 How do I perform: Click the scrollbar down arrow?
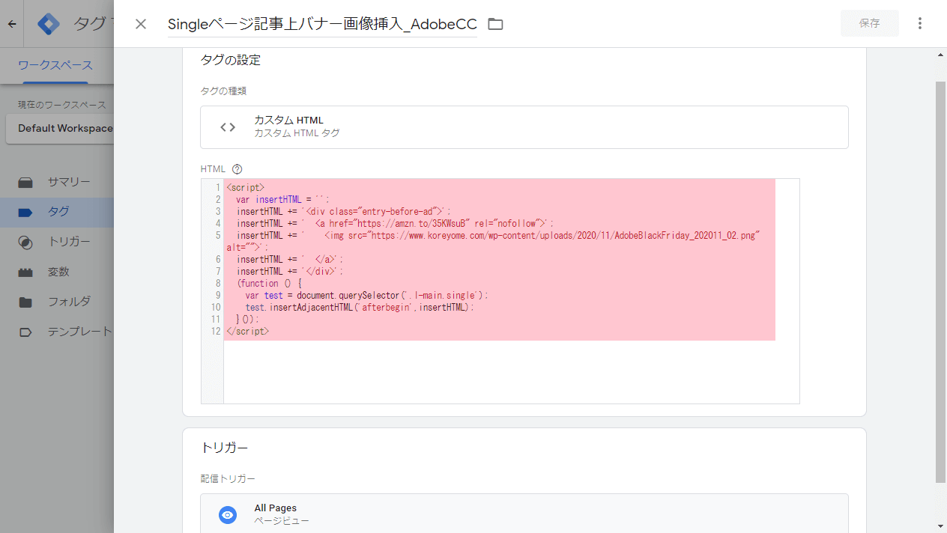(x=941, y=526)
